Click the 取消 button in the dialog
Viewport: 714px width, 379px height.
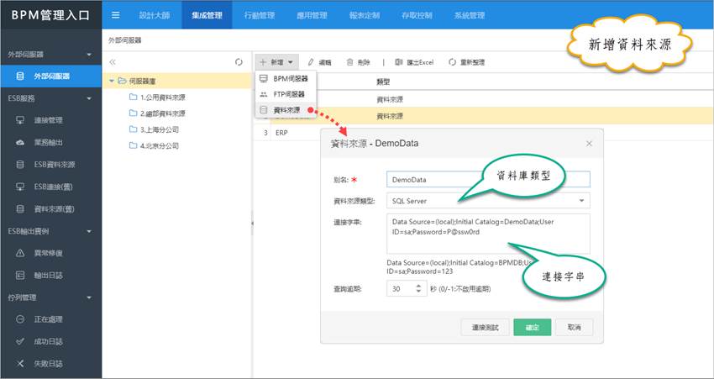pos(575,327)
